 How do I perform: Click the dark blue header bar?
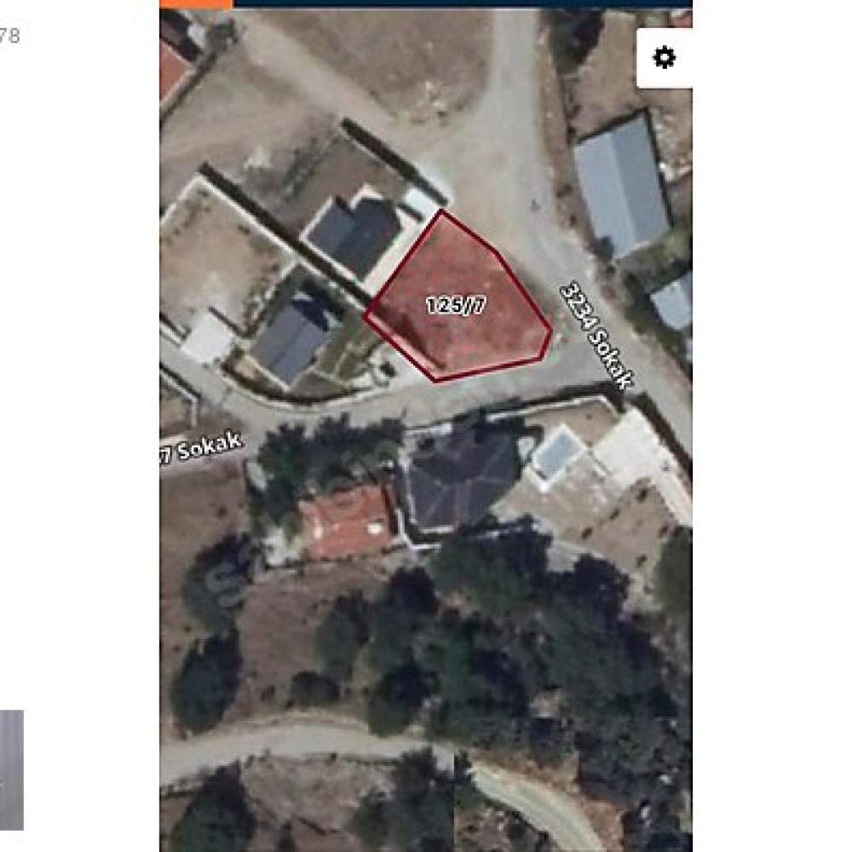463,3
